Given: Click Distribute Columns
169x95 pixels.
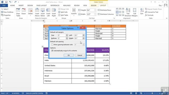Looking at the screenshot, I should [x=106, y=14].
